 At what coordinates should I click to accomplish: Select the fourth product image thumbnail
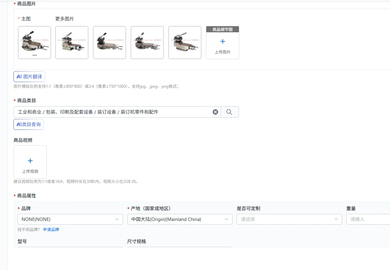click(147, 42)
